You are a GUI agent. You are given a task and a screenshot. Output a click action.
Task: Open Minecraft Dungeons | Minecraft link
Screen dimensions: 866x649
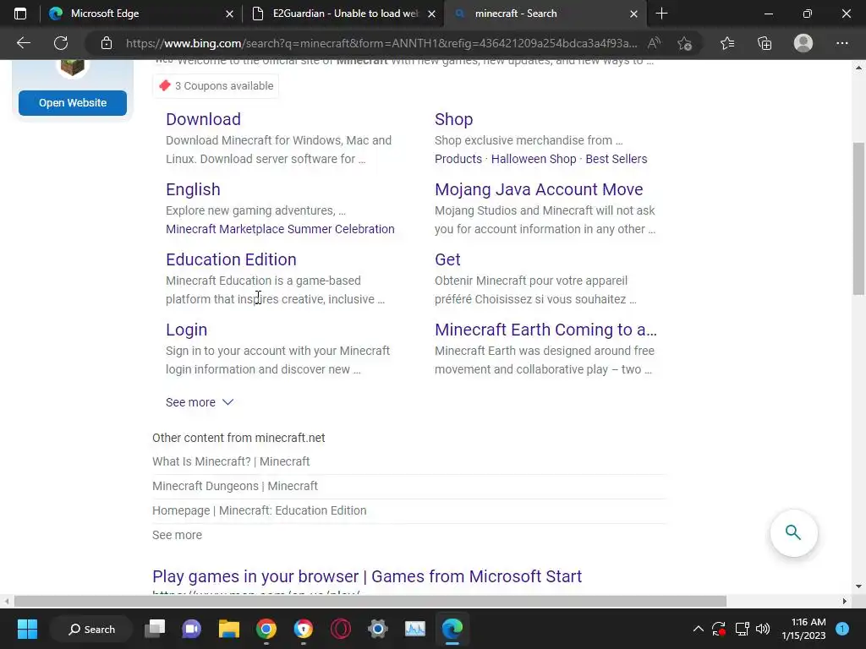tap(235, 486)
